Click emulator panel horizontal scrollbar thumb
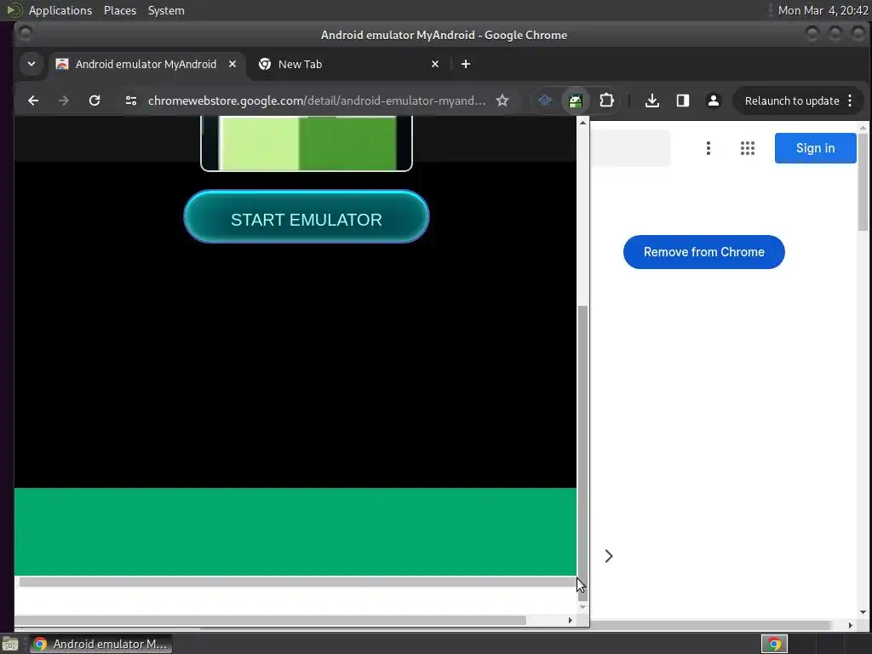This screenshot has height=654, width=872. click(270, 620)
